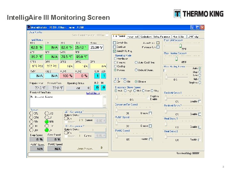Click the Condenser Fan Speed slider
The image size is (230, 172).
117,110
